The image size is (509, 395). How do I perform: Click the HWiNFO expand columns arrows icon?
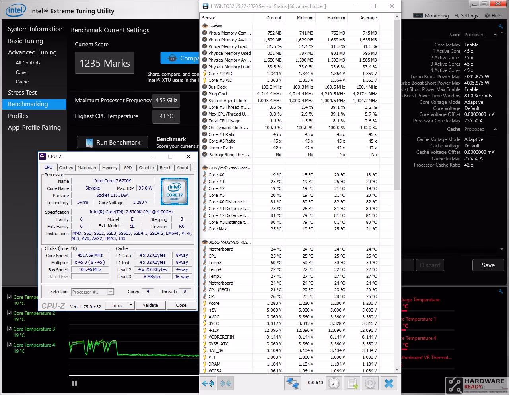tap(208, 383)
